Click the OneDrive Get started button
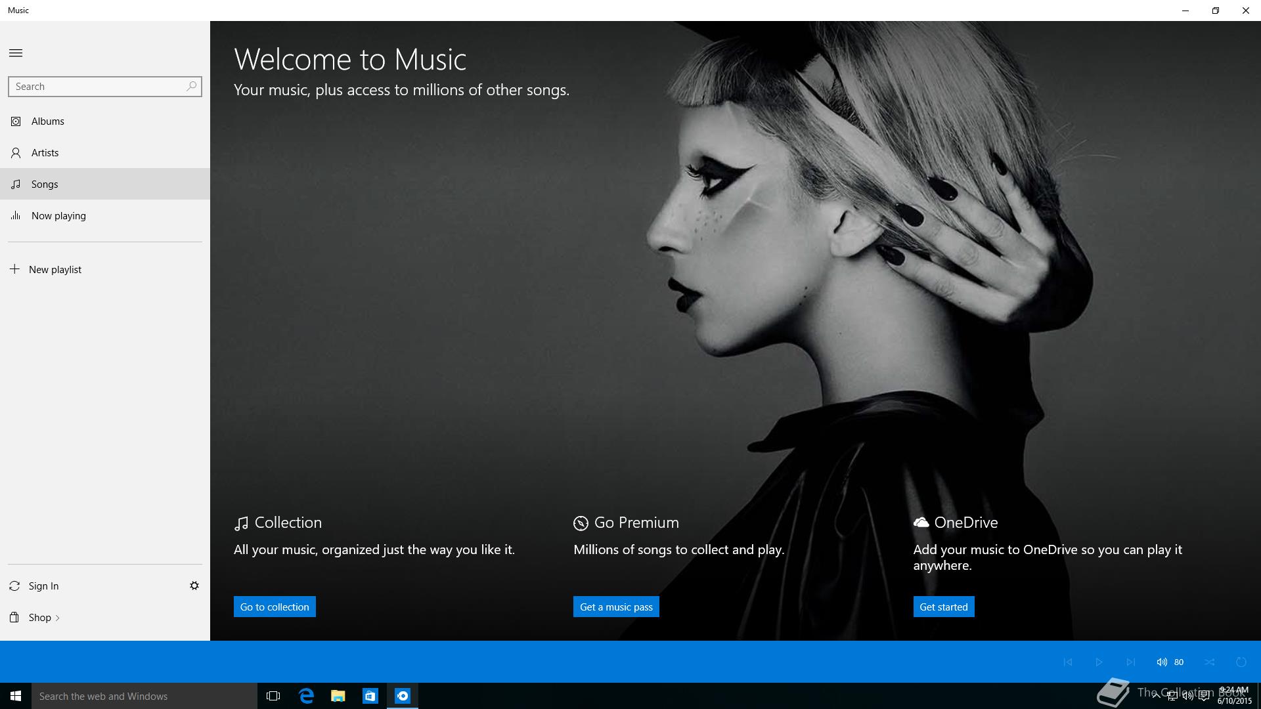Viewport: 1261px width, 709px height. click(x=943, y=607)
